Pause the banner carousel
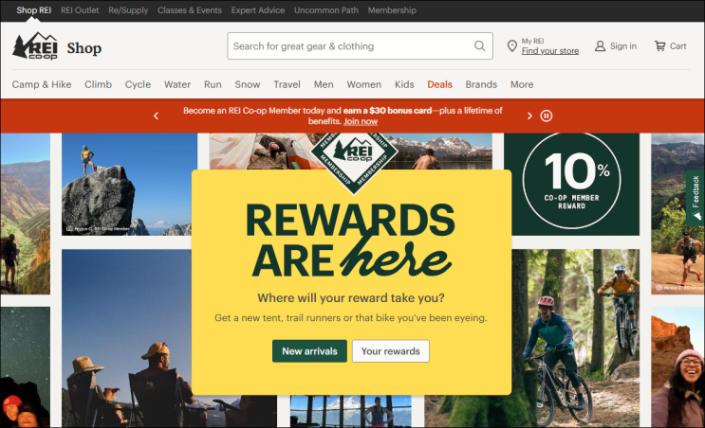Screen dimensions: 705x428 [546, 116]
